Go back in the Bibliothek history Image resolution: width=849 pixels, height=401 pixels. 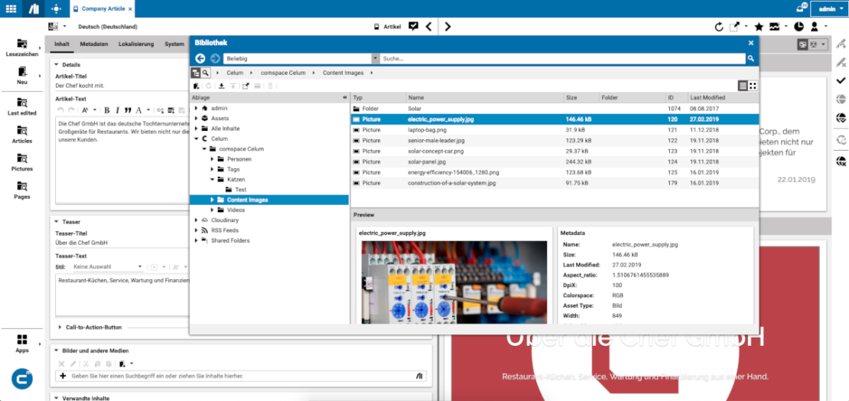[200, 58]
